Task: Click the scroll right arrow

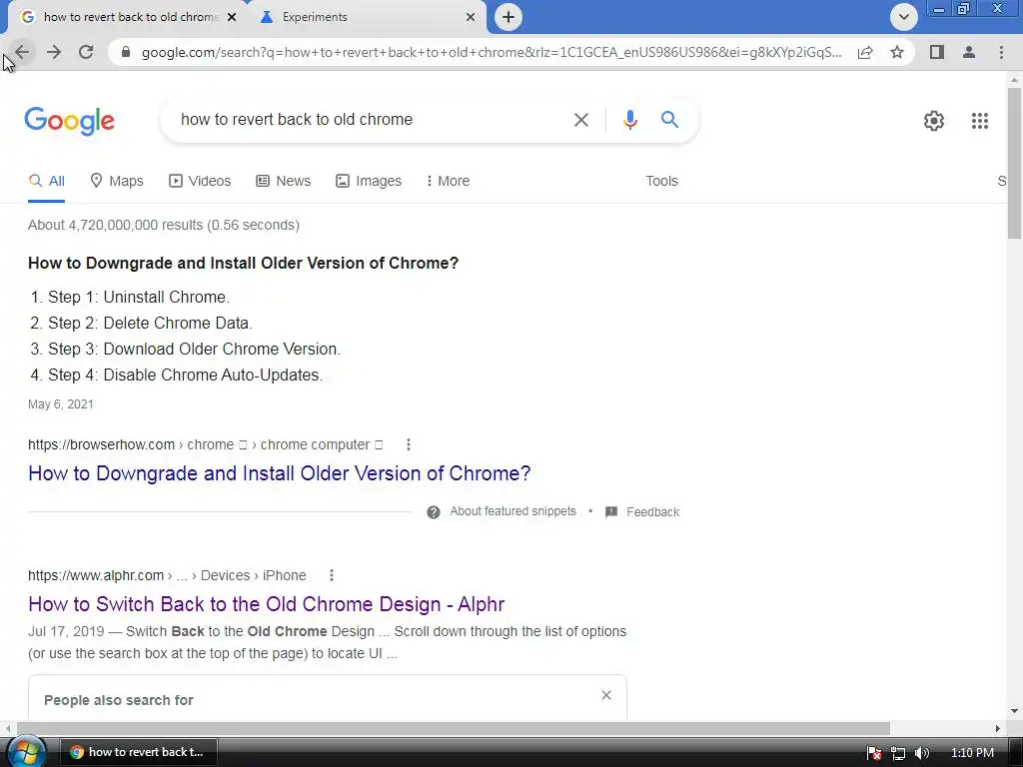Action: point(998,728)
